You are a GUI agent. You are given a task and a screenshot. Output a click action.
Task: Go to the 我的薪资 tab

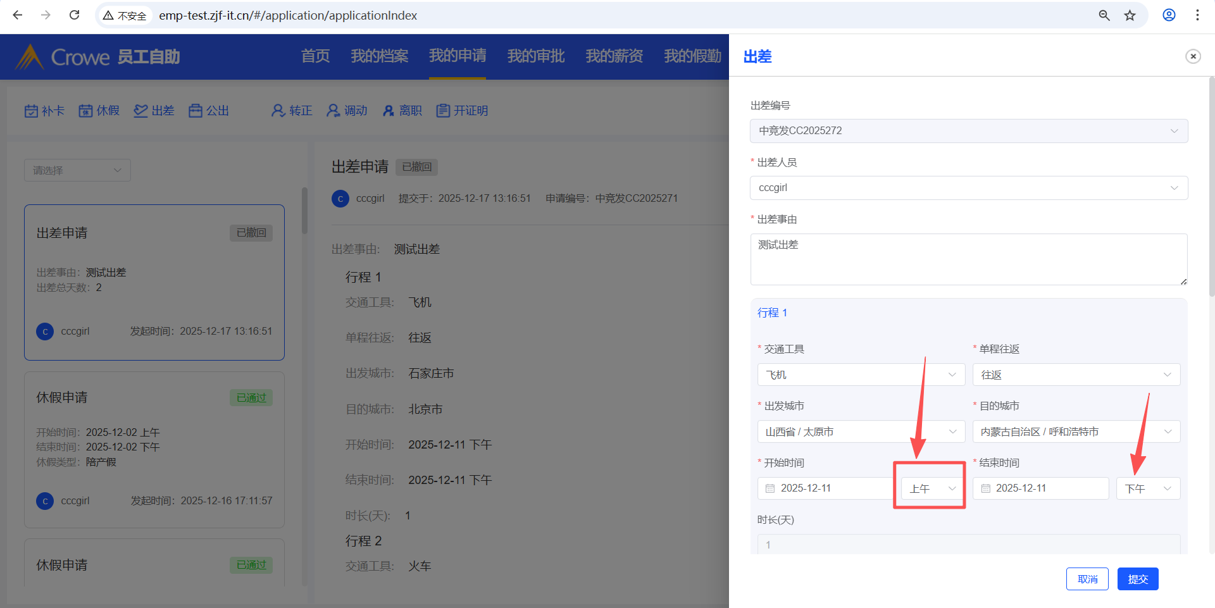tap(614, 56)
